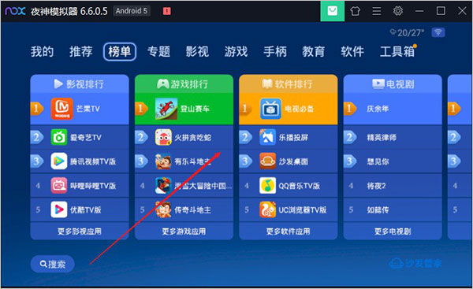Open the 沙发桌面 app icon

click(x=267, y=161)
